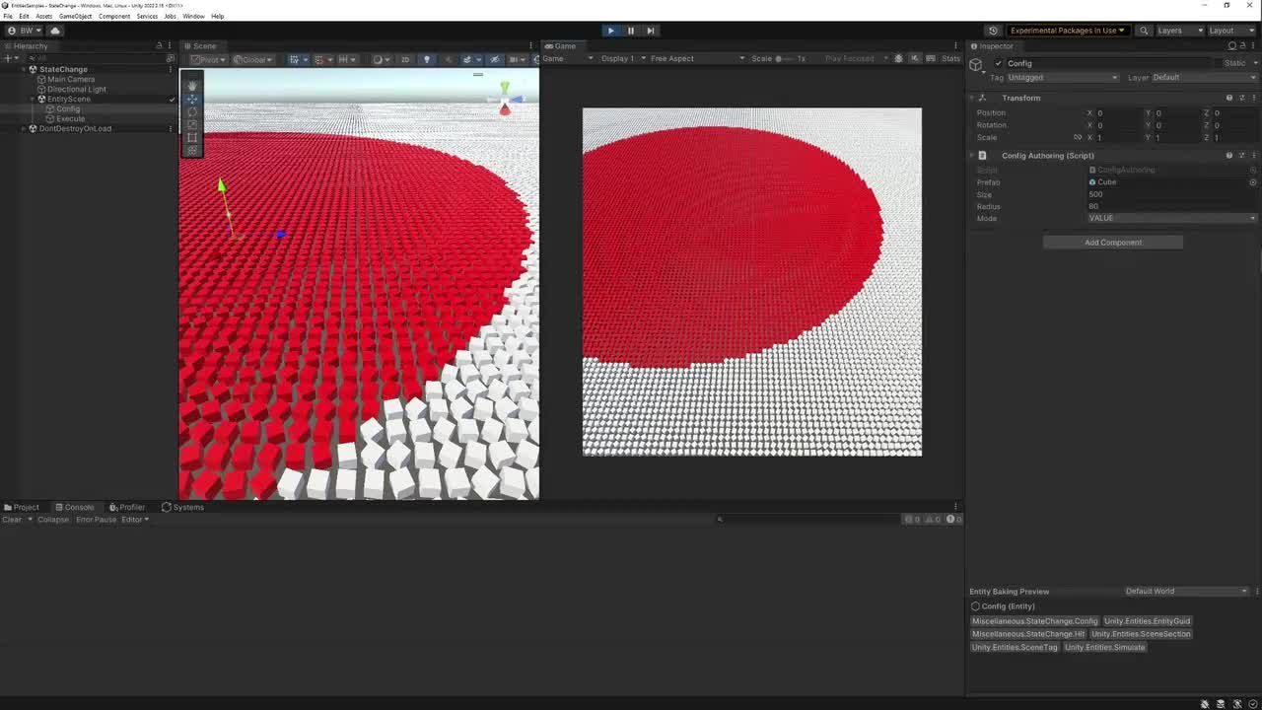Image resolution: width=1262 pixels, height=710 pixels.
Task: Open the Layout dropdown
Action: (1232, 31)
